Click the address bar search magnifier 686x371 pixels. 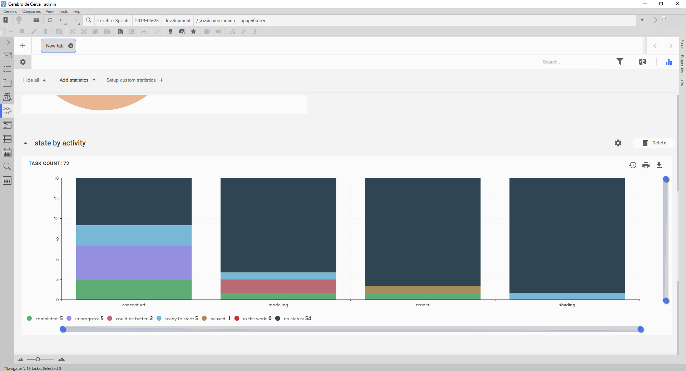click(89, 20)
